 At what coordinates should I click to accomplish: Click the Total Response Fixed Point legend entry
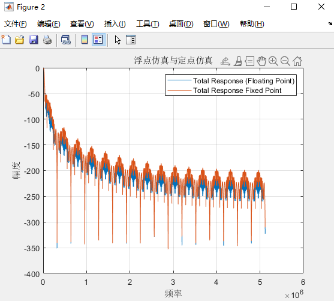[x=237, y=91]
